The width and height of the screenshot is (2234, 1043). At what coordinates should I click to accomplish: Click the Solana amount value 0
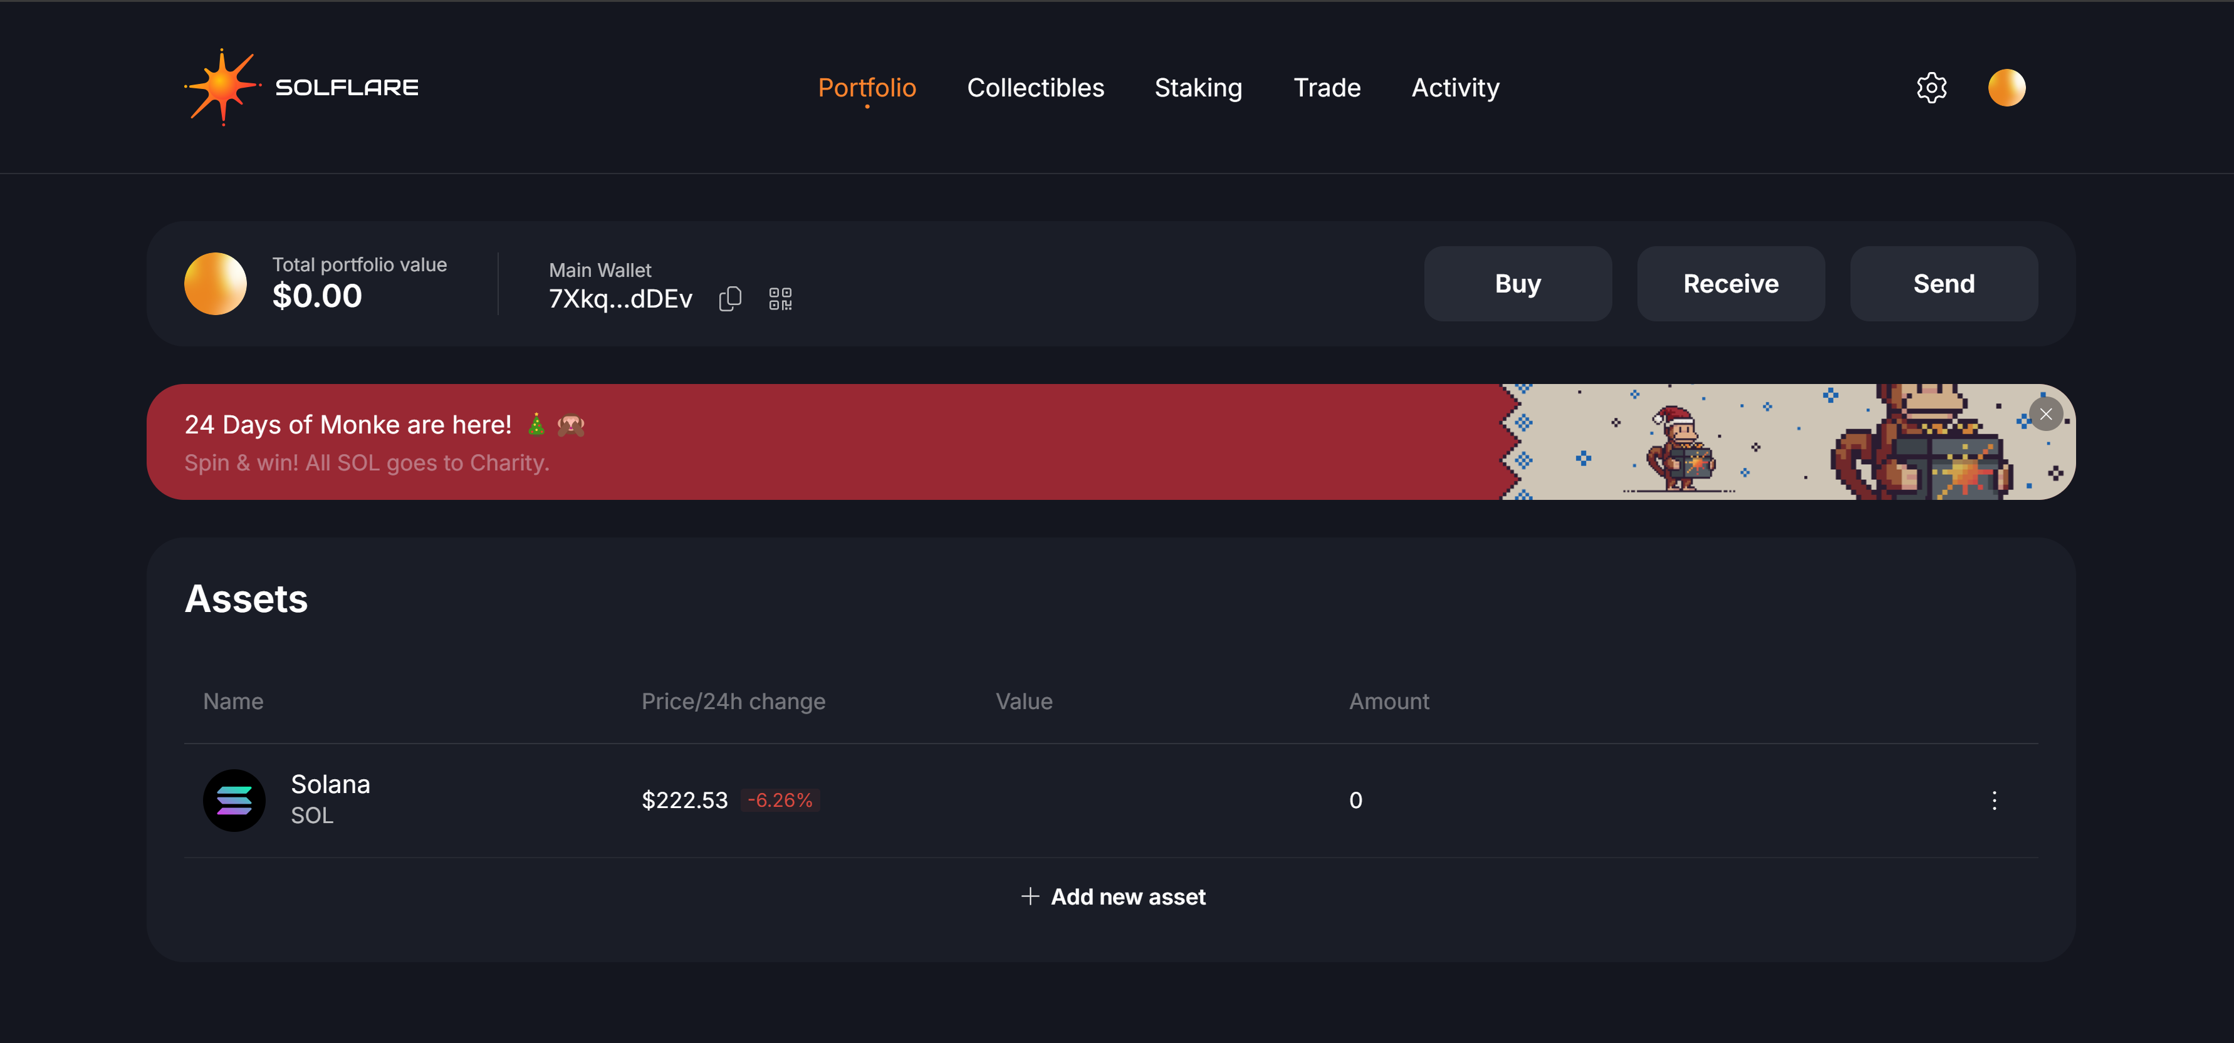[x=1355, y=800]
